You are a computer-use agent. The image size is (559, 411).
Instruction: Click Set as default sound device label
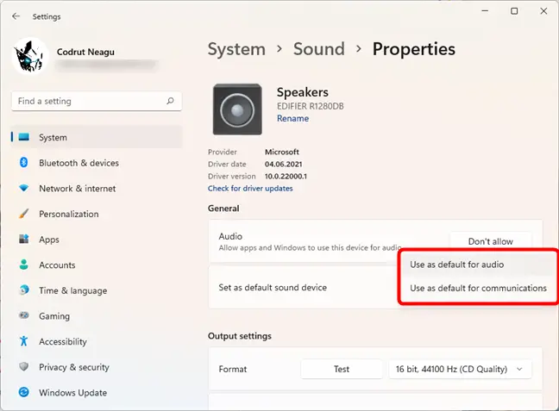[273, 288]
